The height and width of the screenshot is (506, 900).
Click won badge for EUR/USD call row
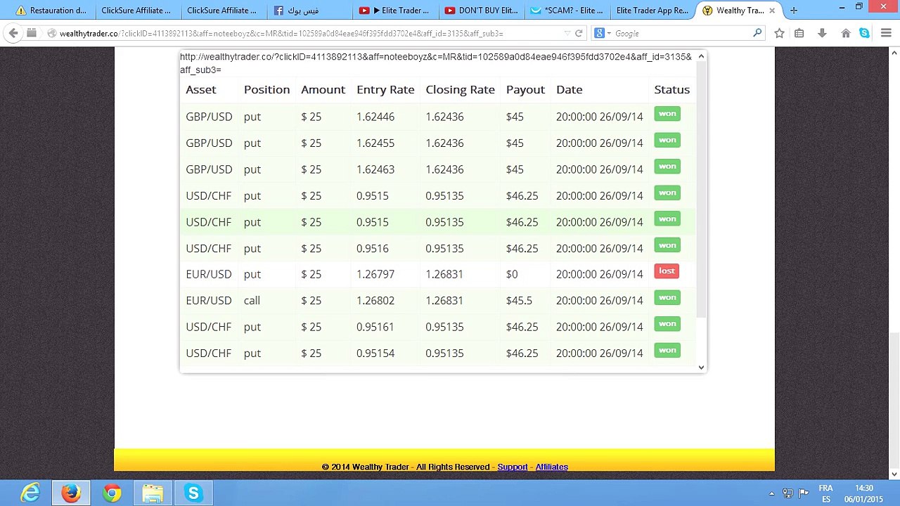tap(667, 298)
